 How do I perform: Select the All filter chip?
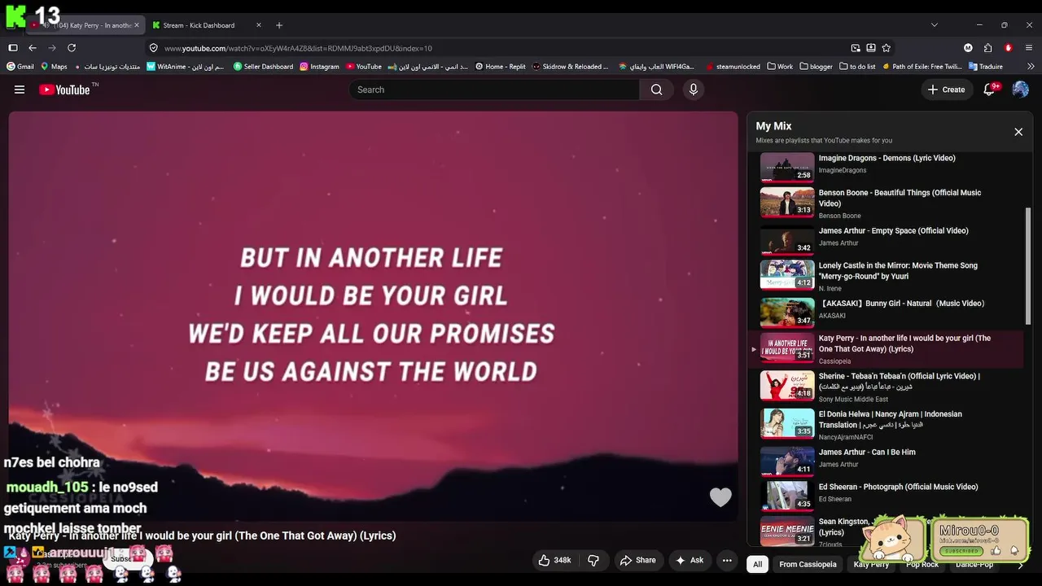(758, 564)
